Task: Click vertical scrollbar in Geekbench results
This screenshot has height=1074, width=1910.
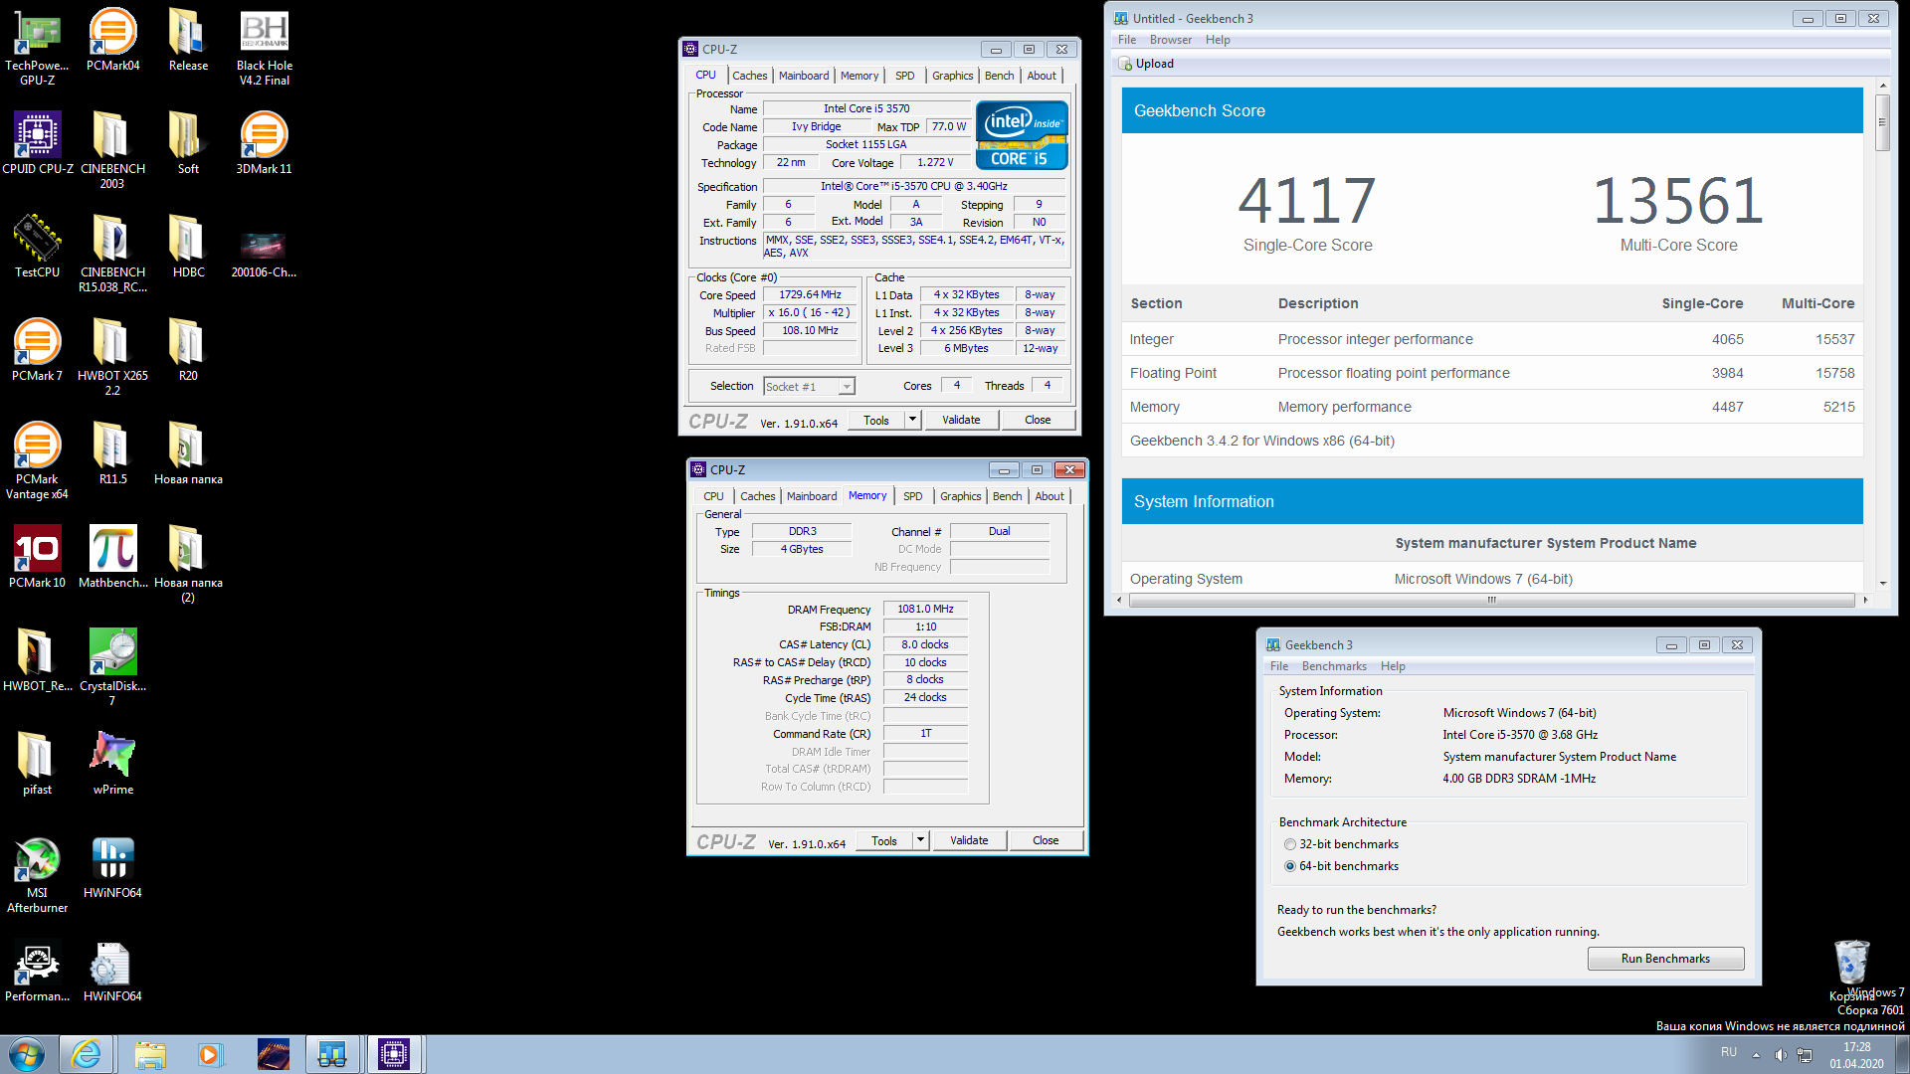Action: (x=1882, y=121)
